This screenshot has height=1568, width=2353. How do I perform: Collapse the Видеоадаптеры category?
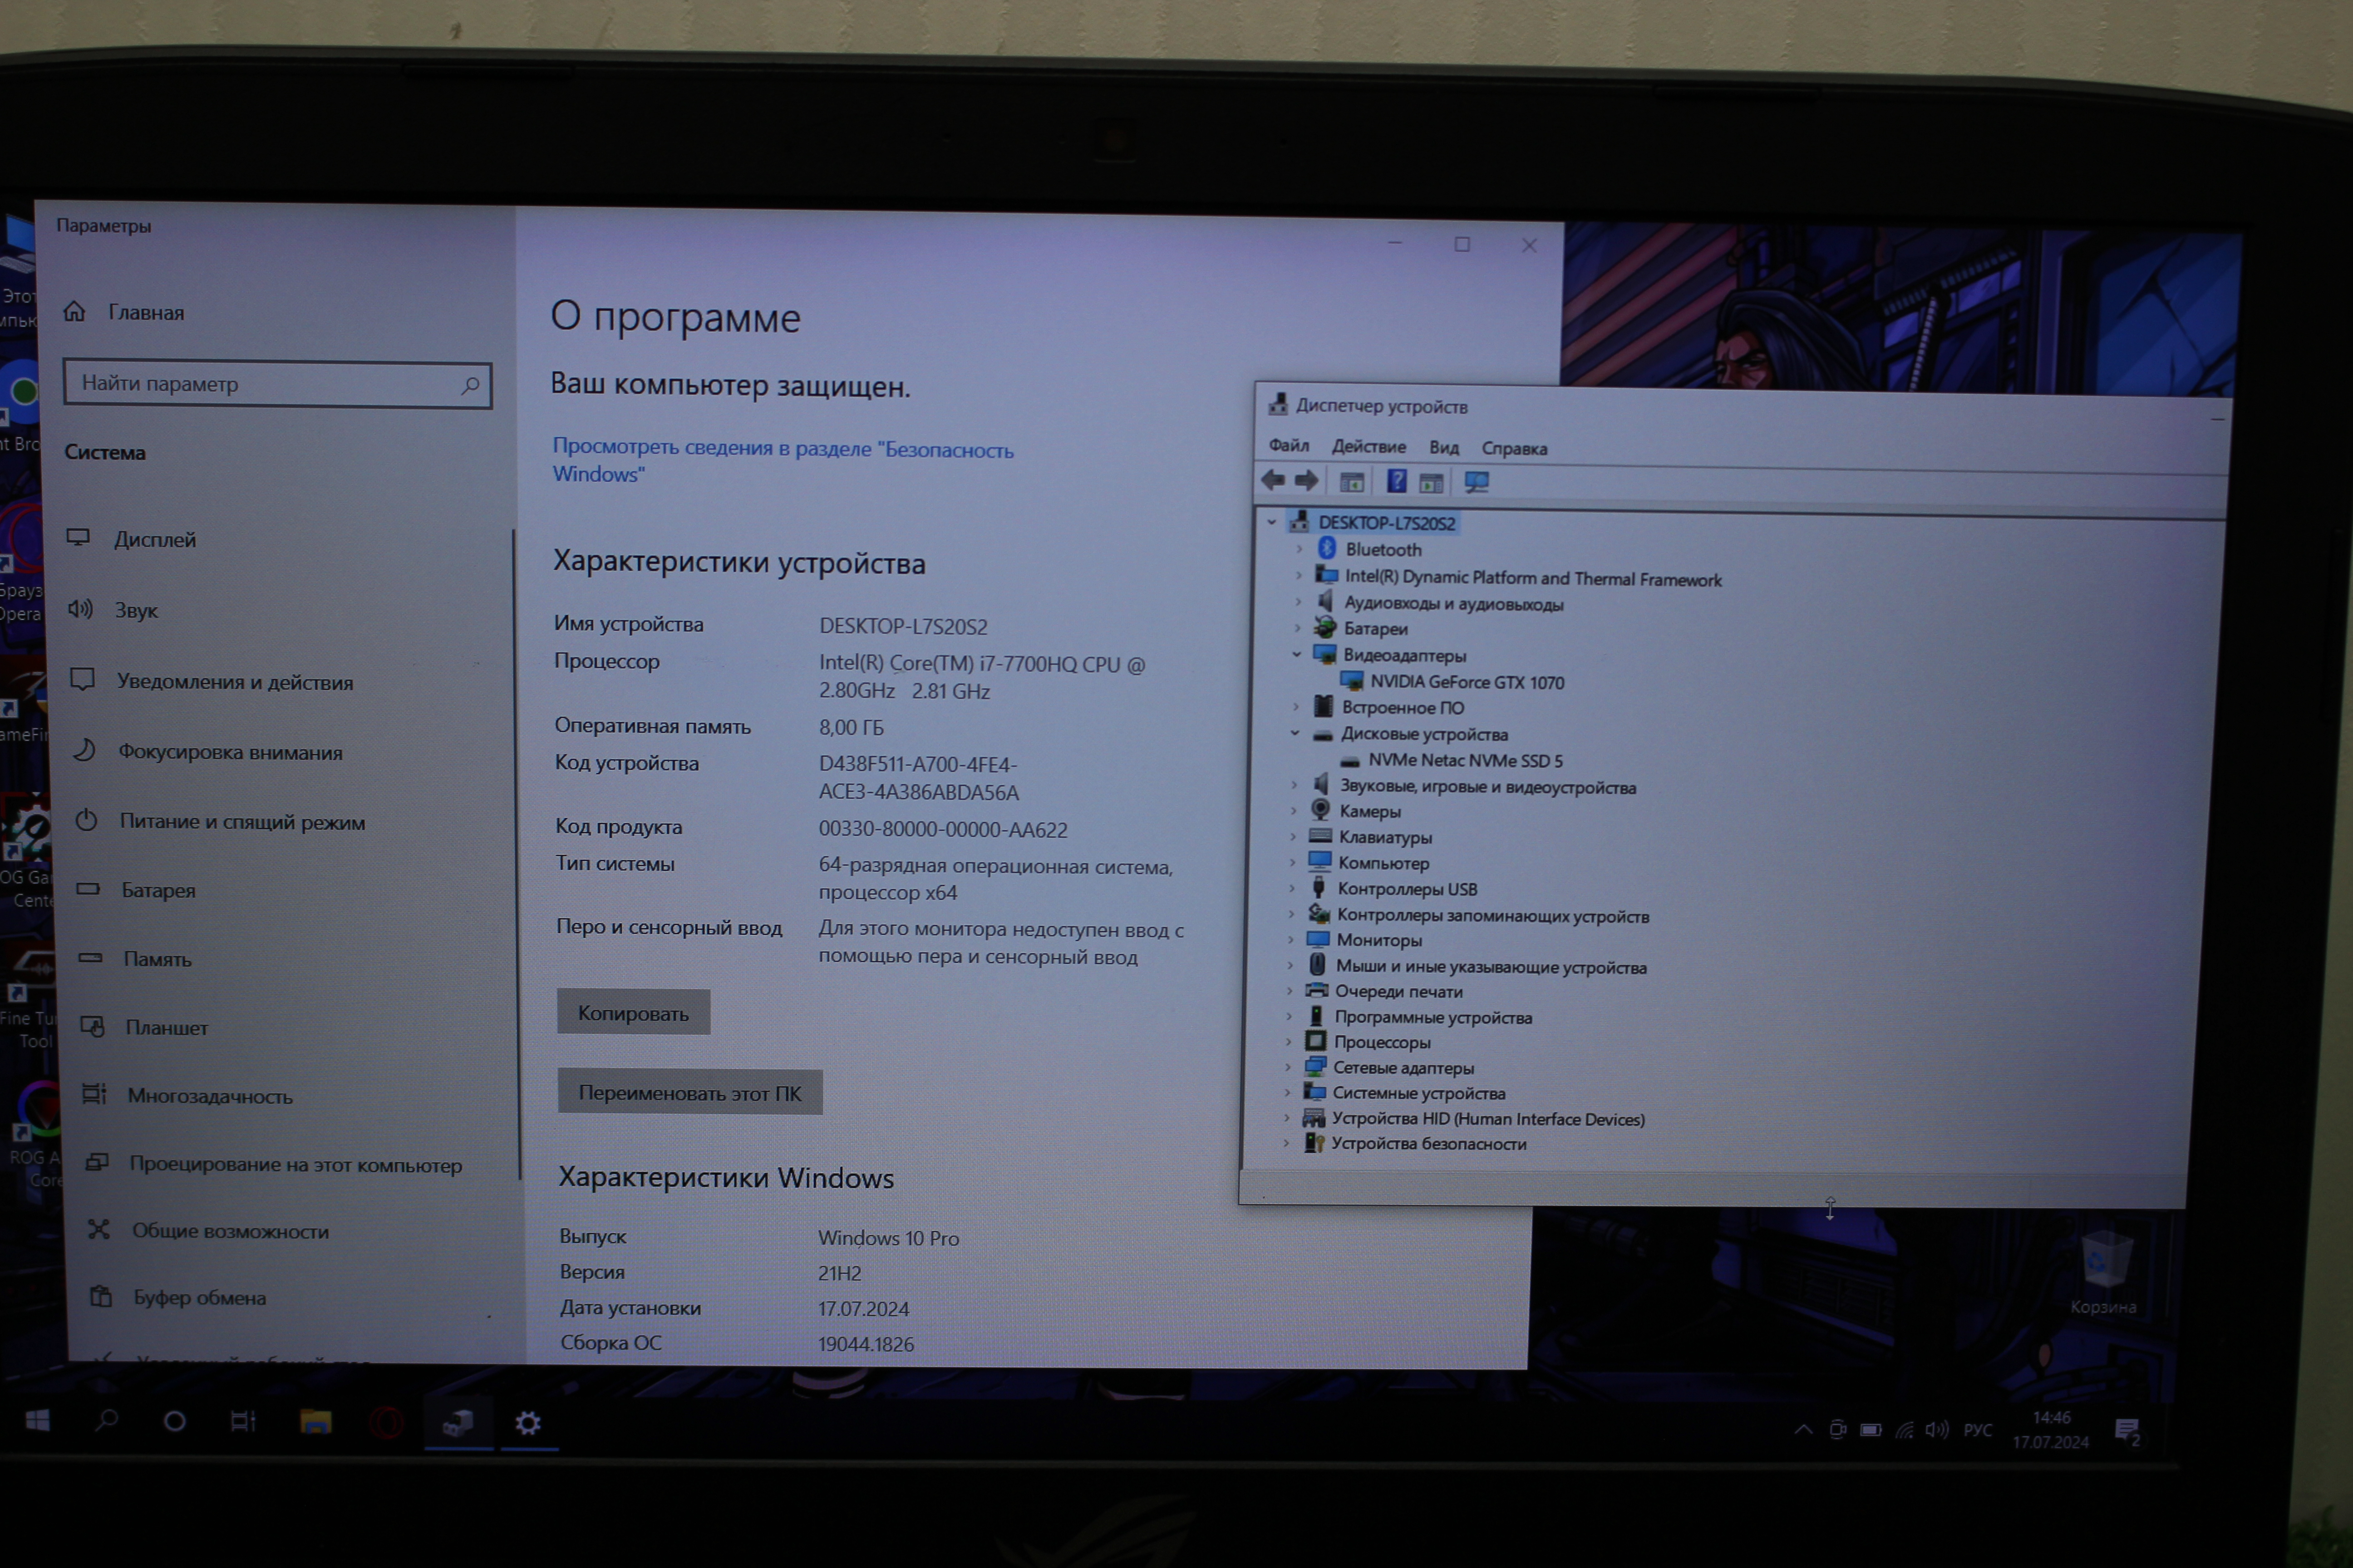point(1296,654)
